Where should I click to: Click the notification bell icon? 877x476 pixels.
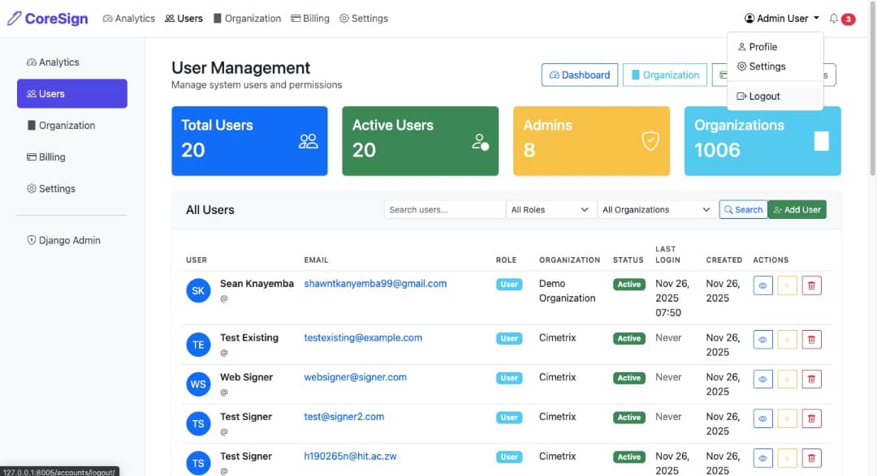pos(834,19)
